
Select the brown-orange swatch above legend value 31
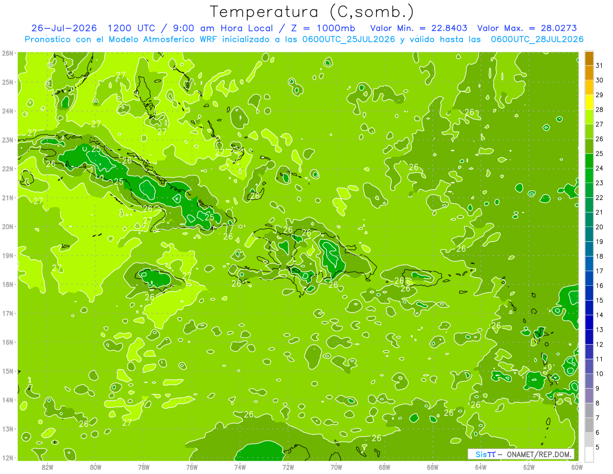589,59
